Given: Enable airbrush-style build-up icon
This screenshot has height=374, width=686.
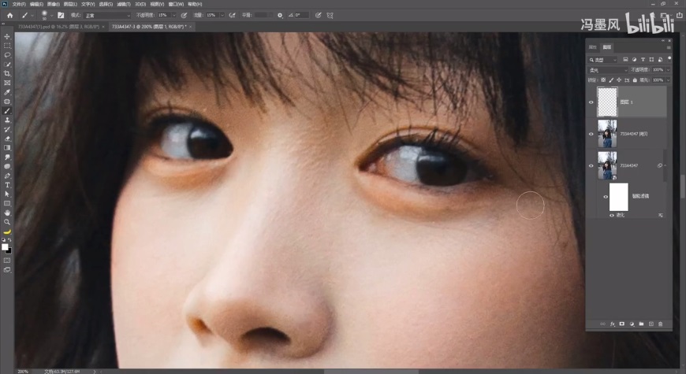Looking at the screenshot, I should point(233,15).
